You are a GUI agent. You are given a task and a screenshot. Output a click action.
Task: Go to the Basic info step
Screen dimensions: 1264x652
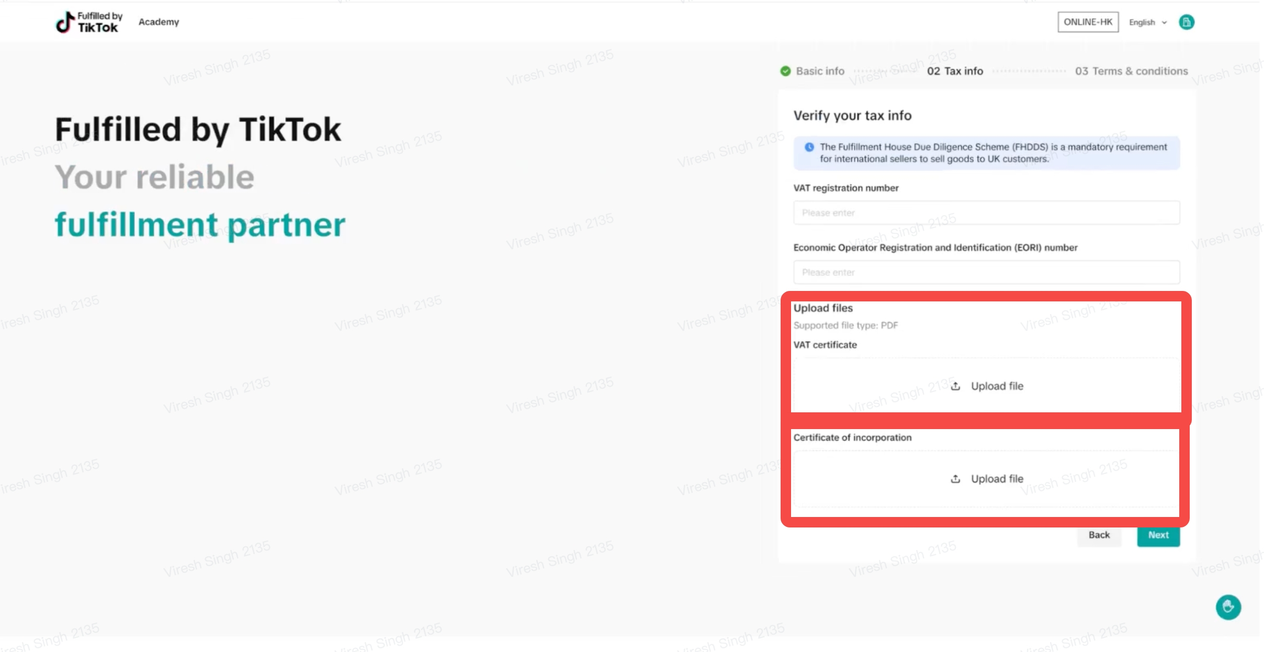(820, 71)
